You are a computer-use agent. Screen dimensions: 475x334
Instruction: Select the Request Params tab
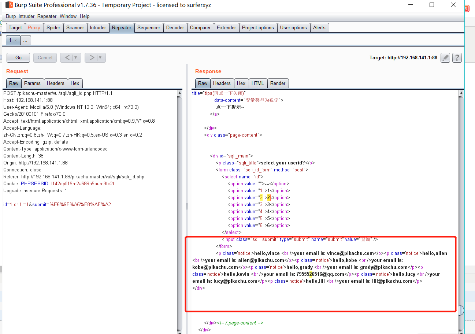tap(32, 83)
